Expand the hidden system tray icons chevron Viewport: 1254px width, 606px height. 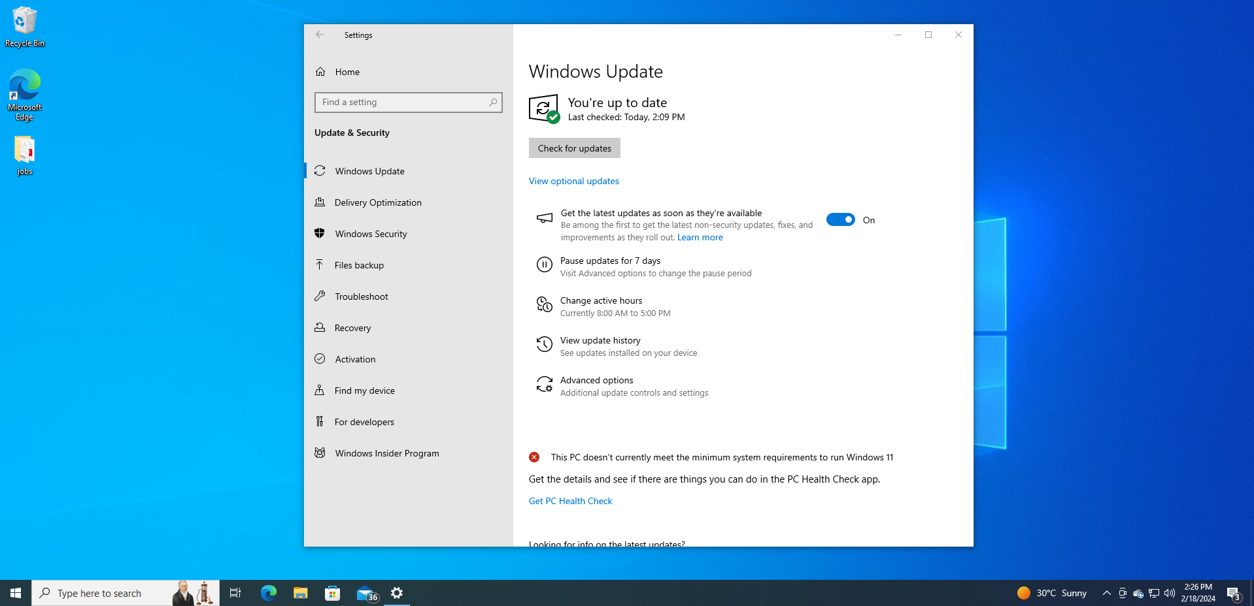[1106, 593]
